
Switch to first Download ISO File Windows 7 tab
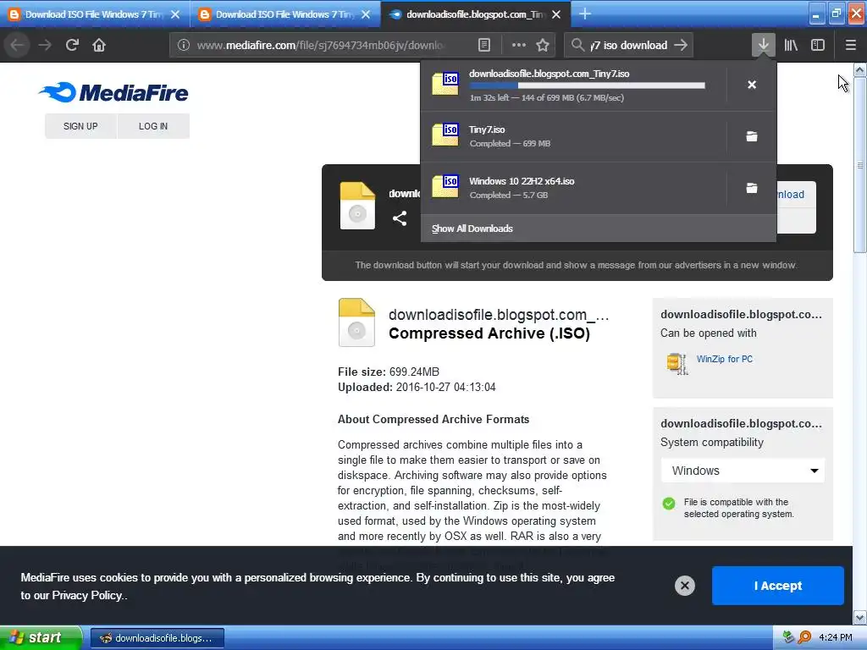pos(95,14)
